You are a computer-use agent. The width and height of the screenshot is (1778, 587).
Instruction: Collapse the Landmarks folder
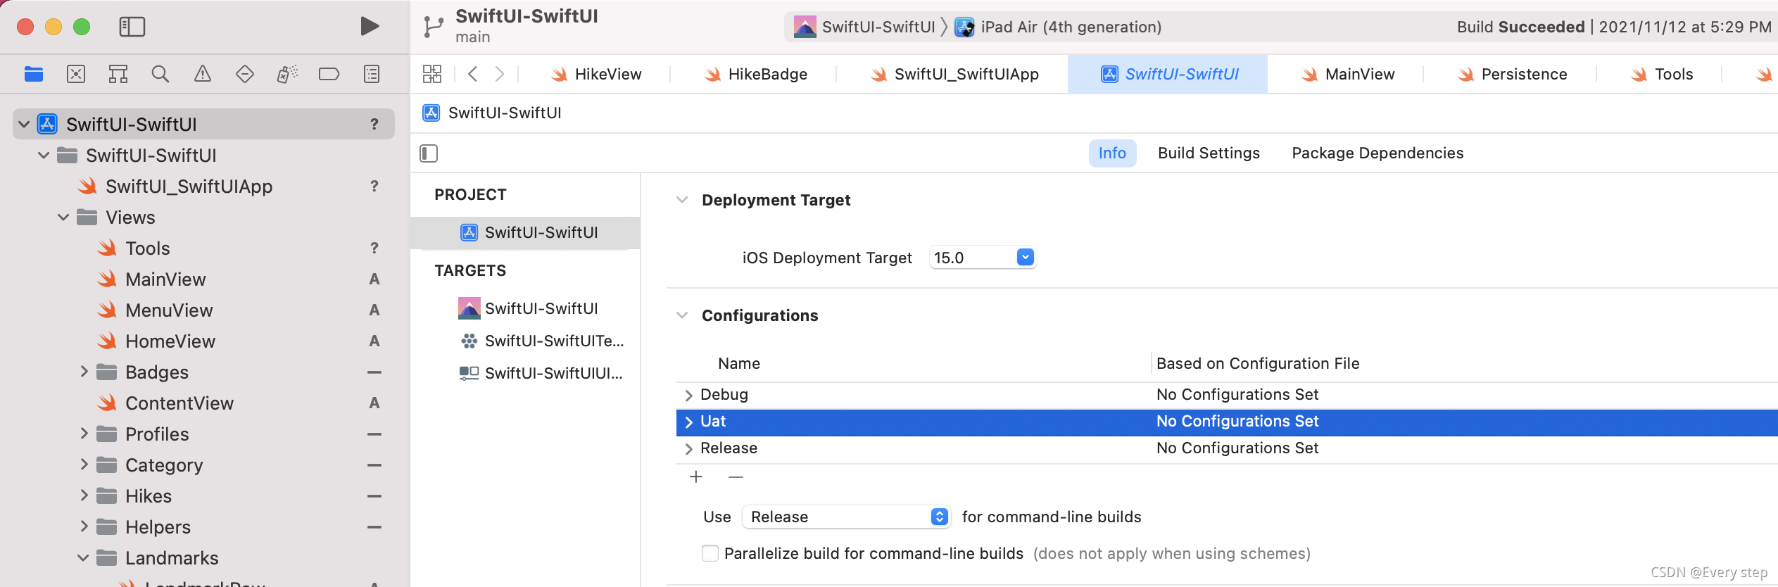[x=83, y=558]
